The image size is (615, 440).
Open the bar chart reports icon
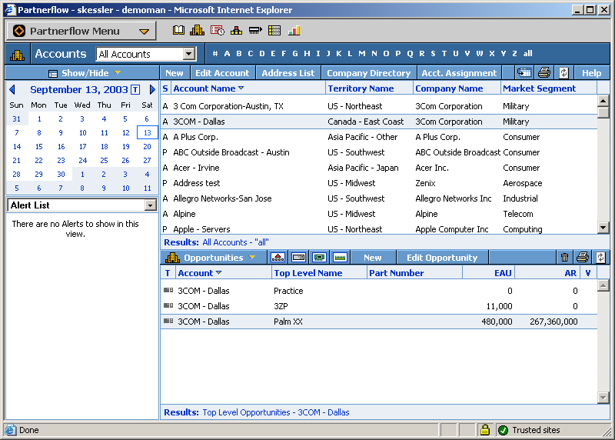tap(294, 30)
